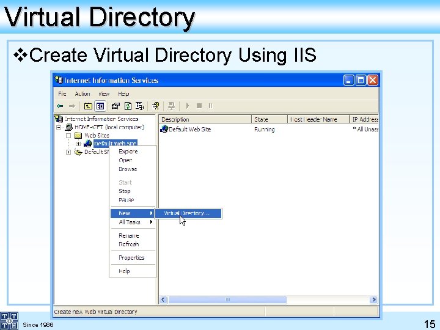Open the Action menu
Screen dimensions: 440x330
click(82, 94)
